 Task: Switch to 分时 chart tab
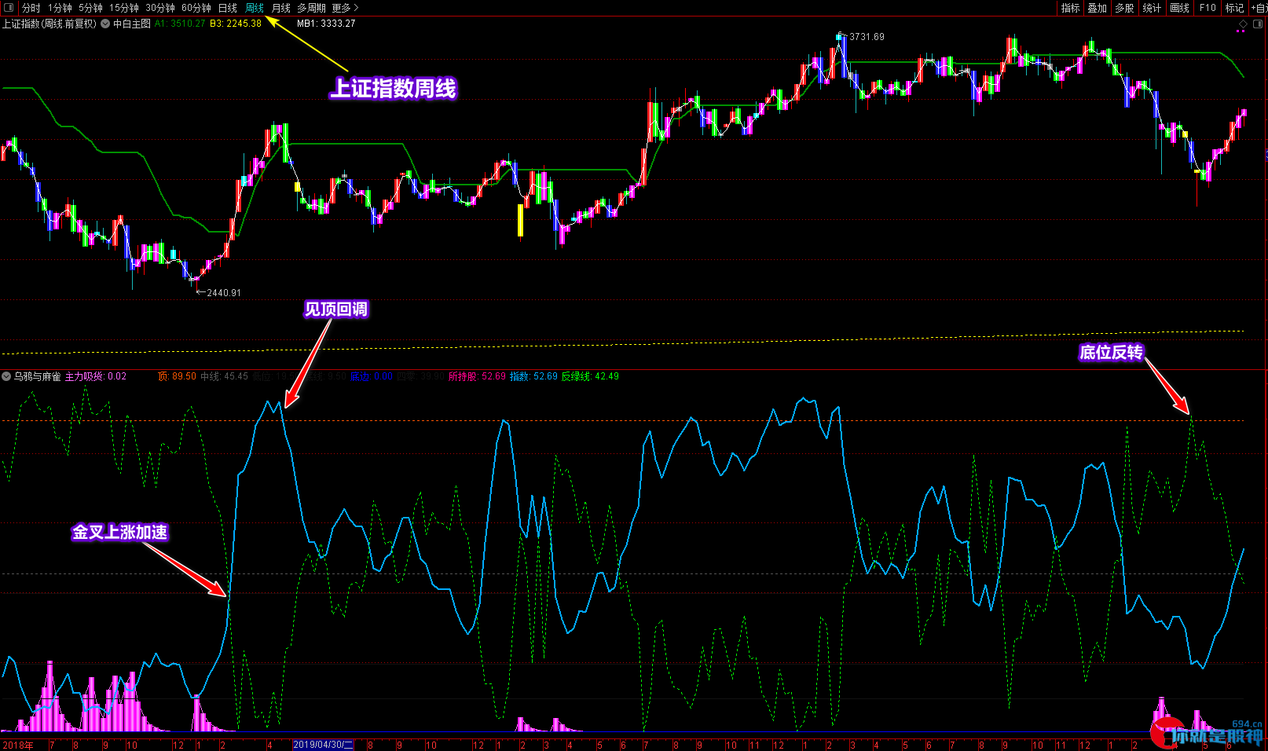[x=31, y=8]
